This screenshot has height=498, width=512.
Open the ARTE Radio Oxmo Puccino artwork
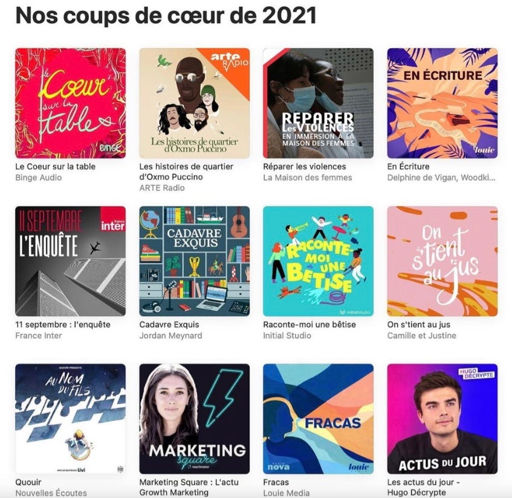194,103
